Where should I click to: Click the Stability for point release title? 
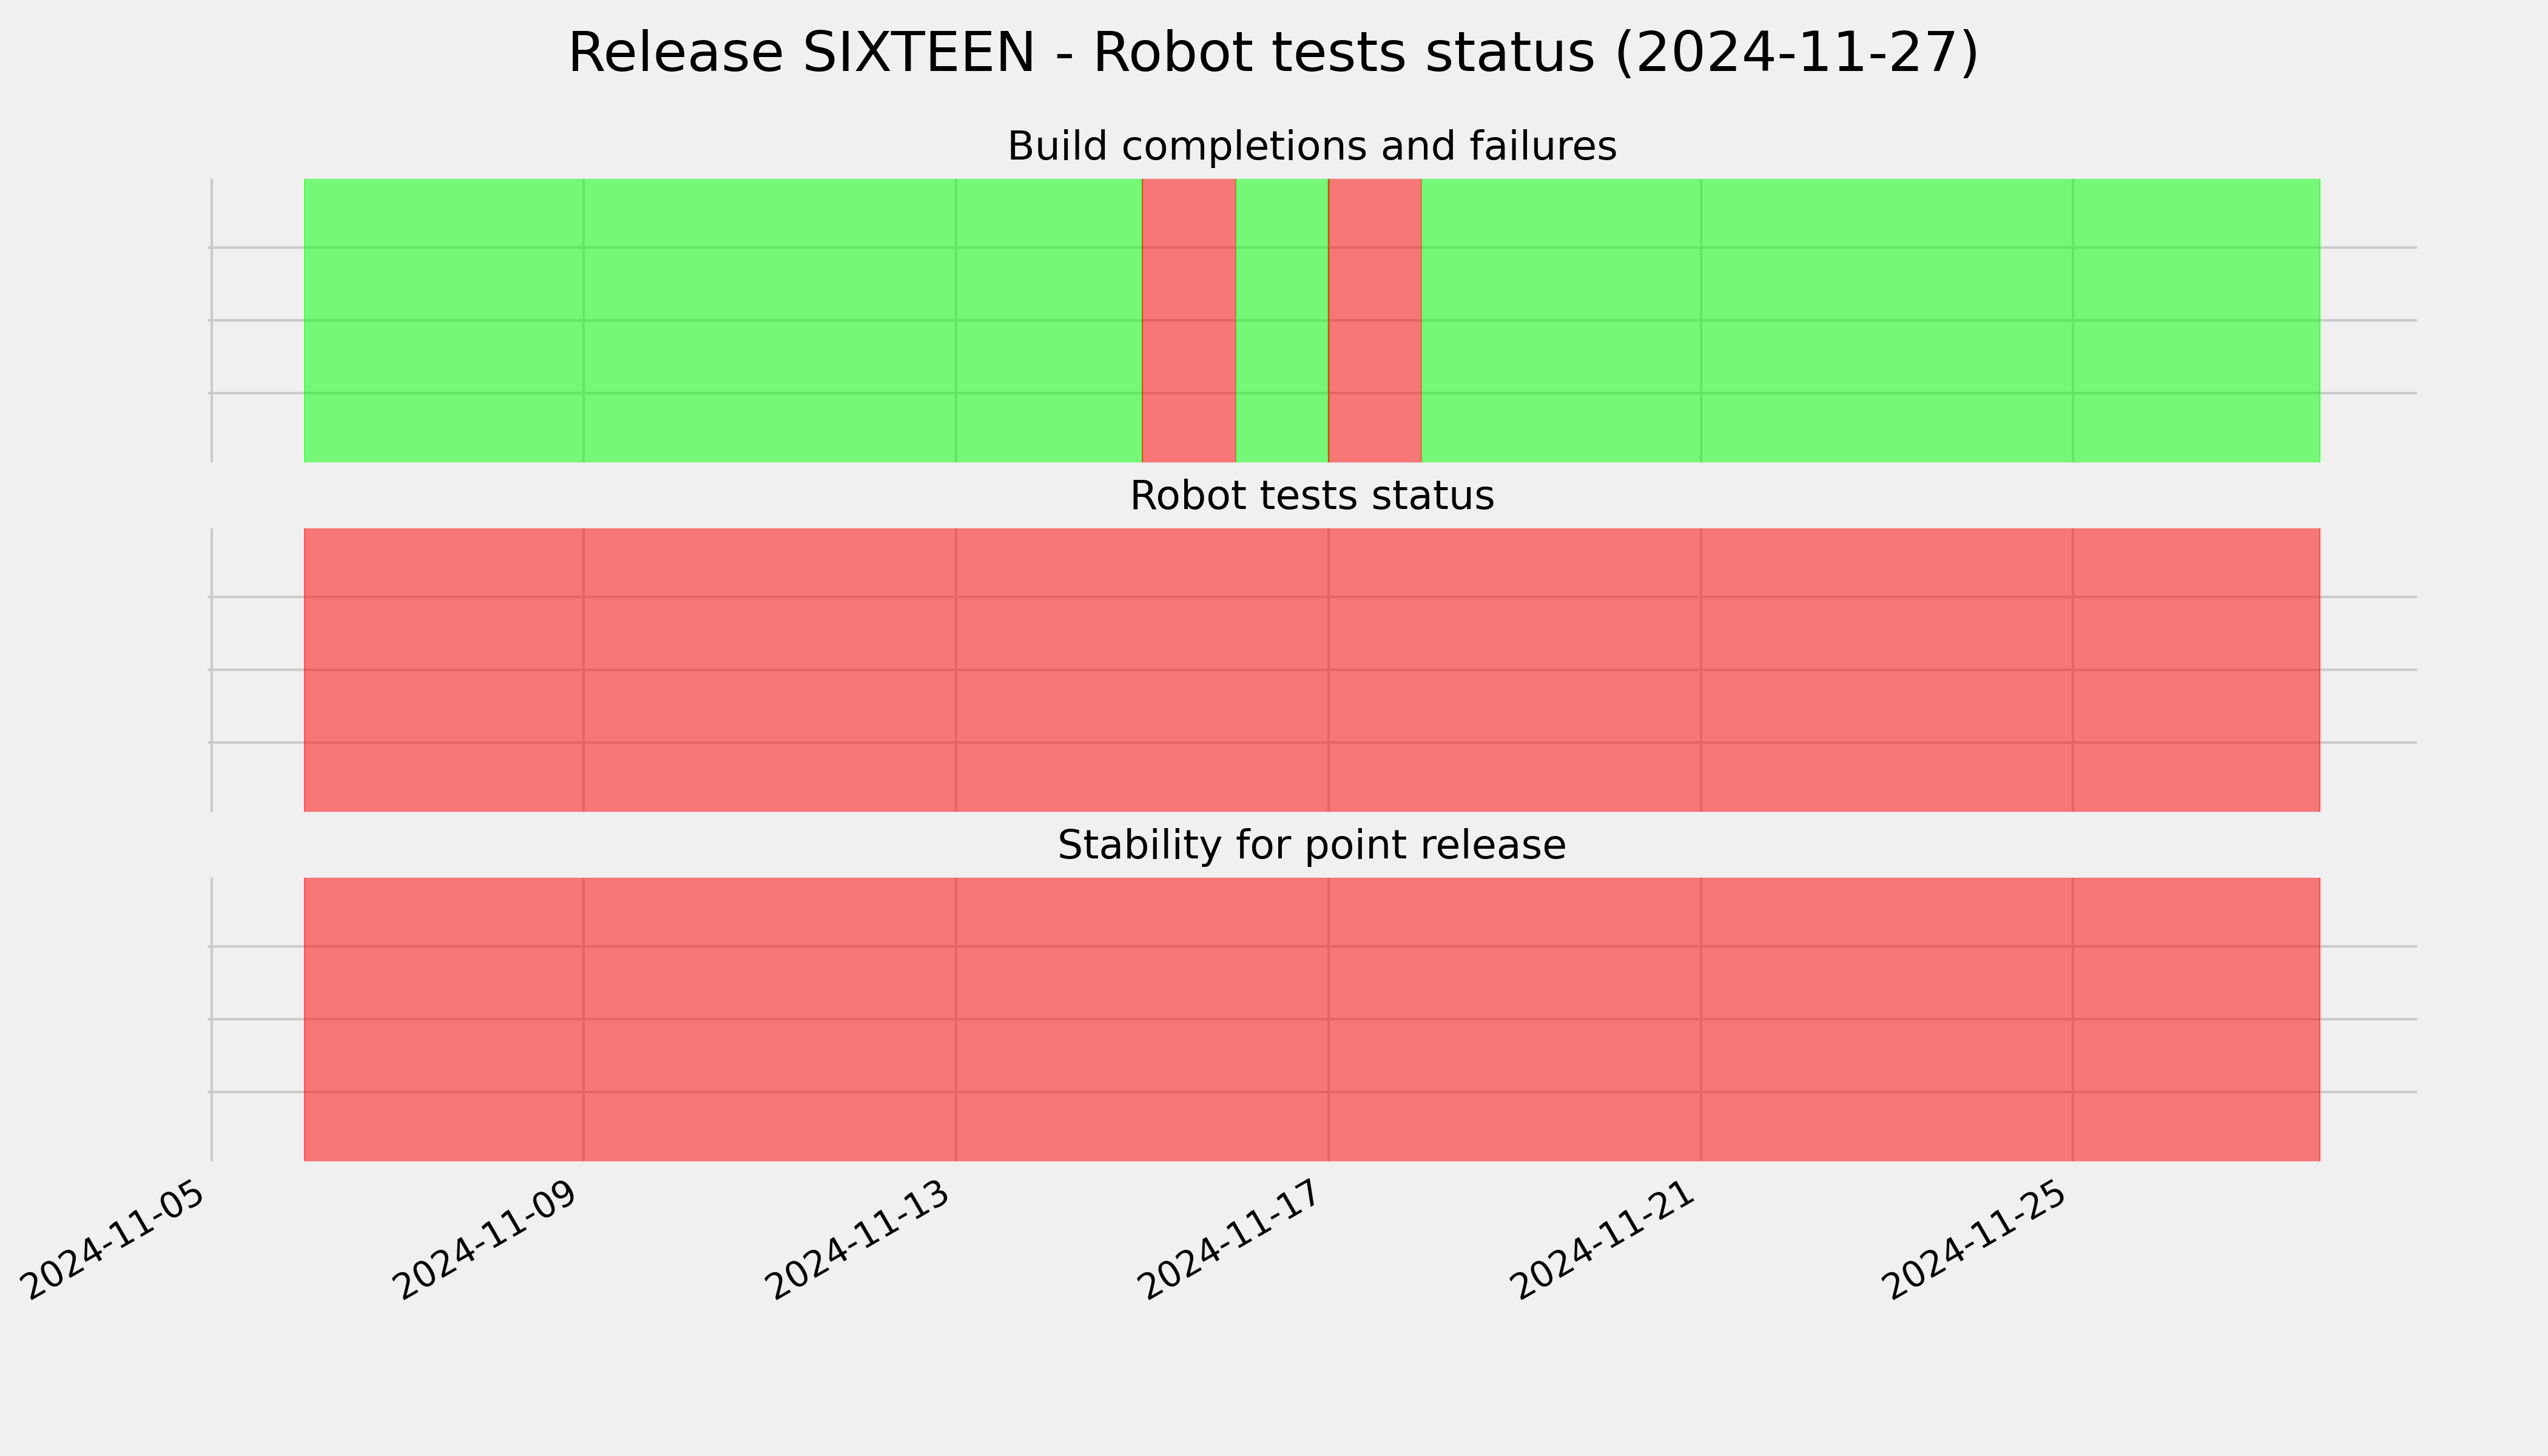pyautogui.click(x=1311, y=846)
